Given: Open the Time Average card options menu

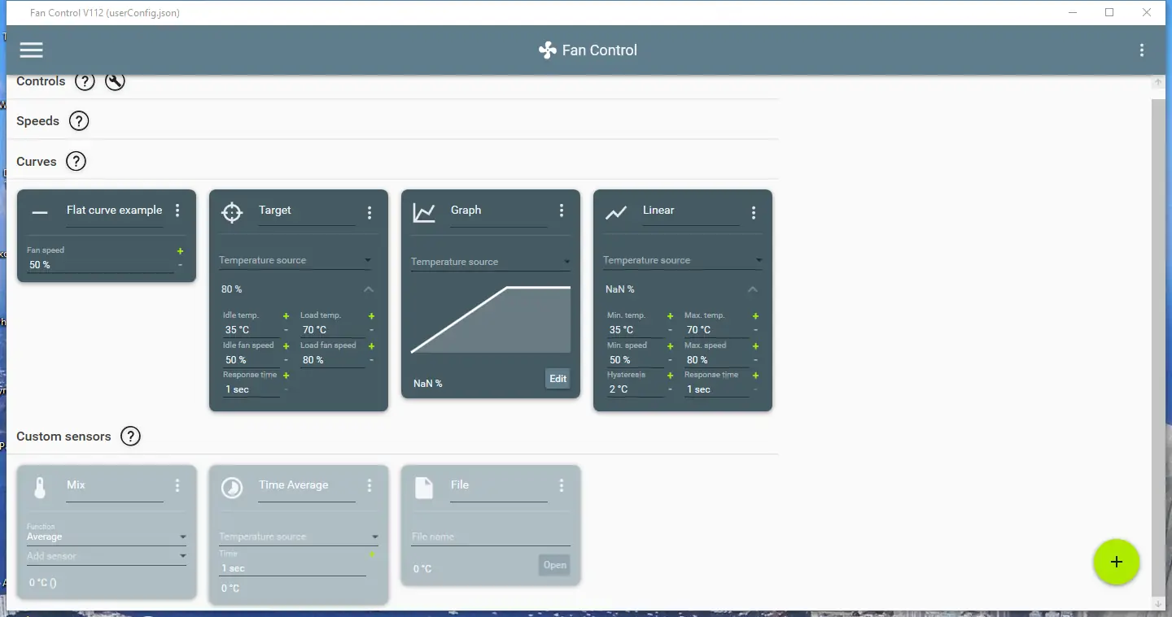Looking at the screenshot, I should coord(370,485).
